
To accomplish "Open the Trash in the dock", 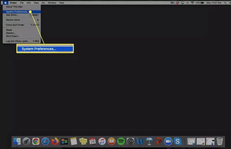I will coord(219,141).
